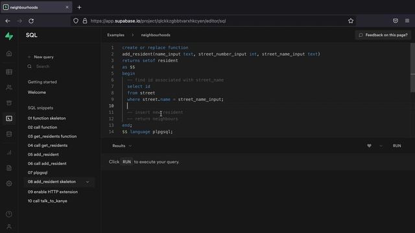Open the Reports bar chart icon
Viewport: 415px width, 233px height.
click(x=9, y=153)
